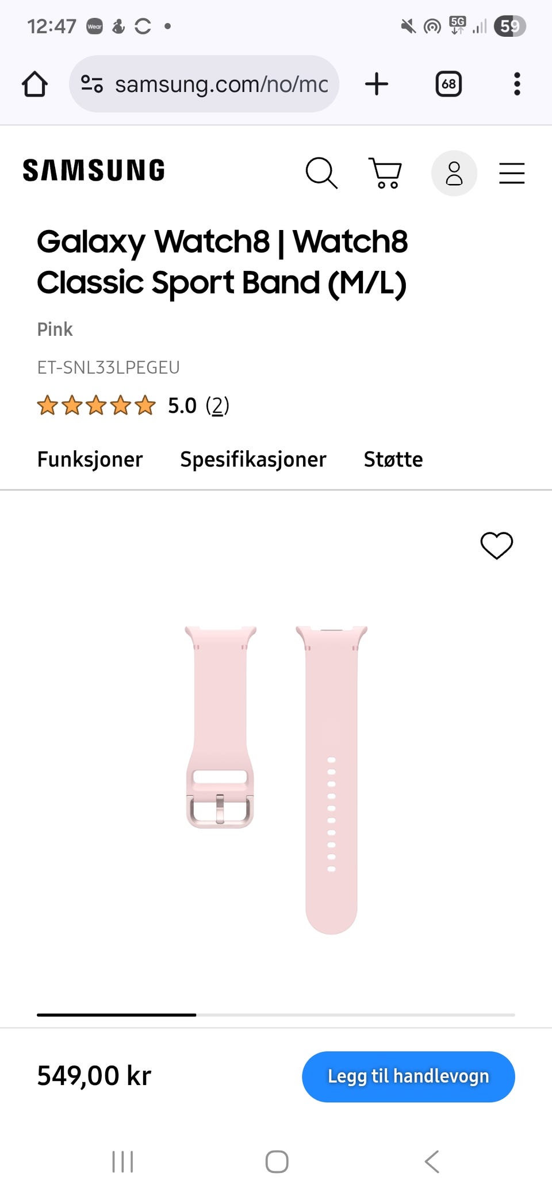Click Legg til handlevogn button
552x1196 pixels.
pos(408,1076)
